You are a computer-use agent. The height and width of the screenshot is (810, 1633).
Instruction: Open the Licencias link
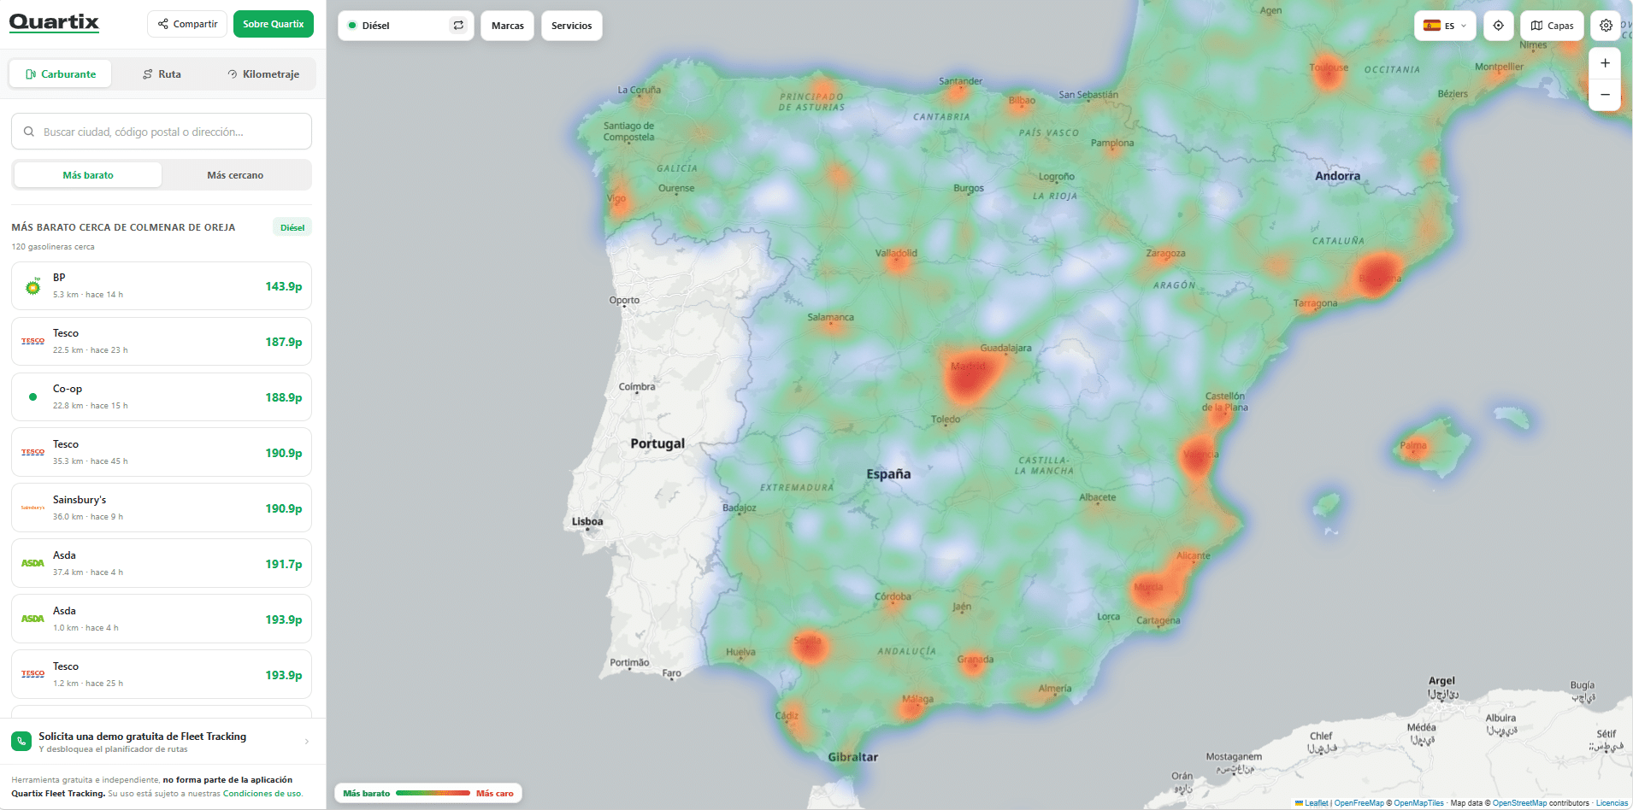1612,803
